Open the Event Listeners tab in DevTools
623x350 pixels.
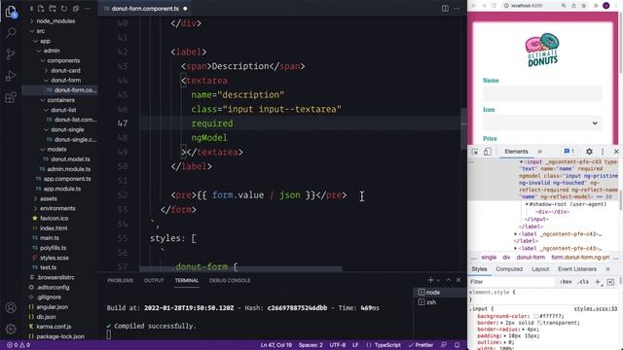pyautogui.click(x=577, y=269)
